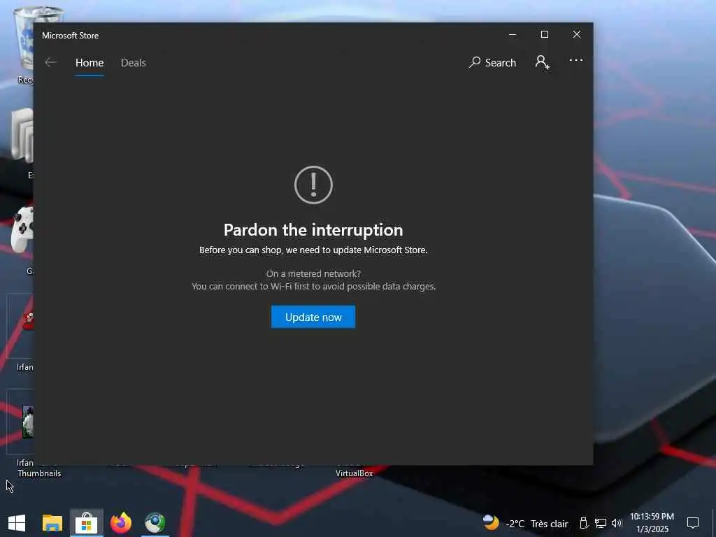Image resolution: width=716 pixels, height=537 pixels.
Task: Launch Firefox from the taskbar
Action: pyautogui.click(x=121, y=523)
